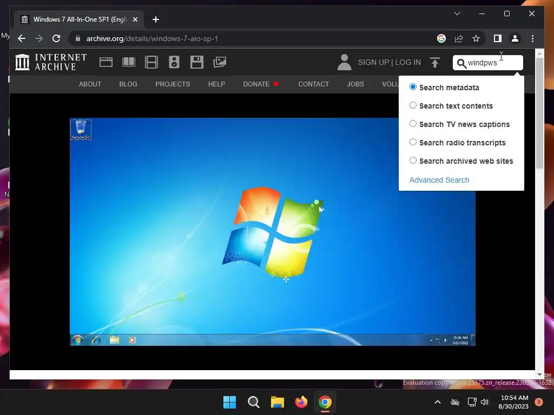Viewport: 554px width, 415px height.
Task: Click the page vertical scrollbar thumb
Action: click(539, 113)
